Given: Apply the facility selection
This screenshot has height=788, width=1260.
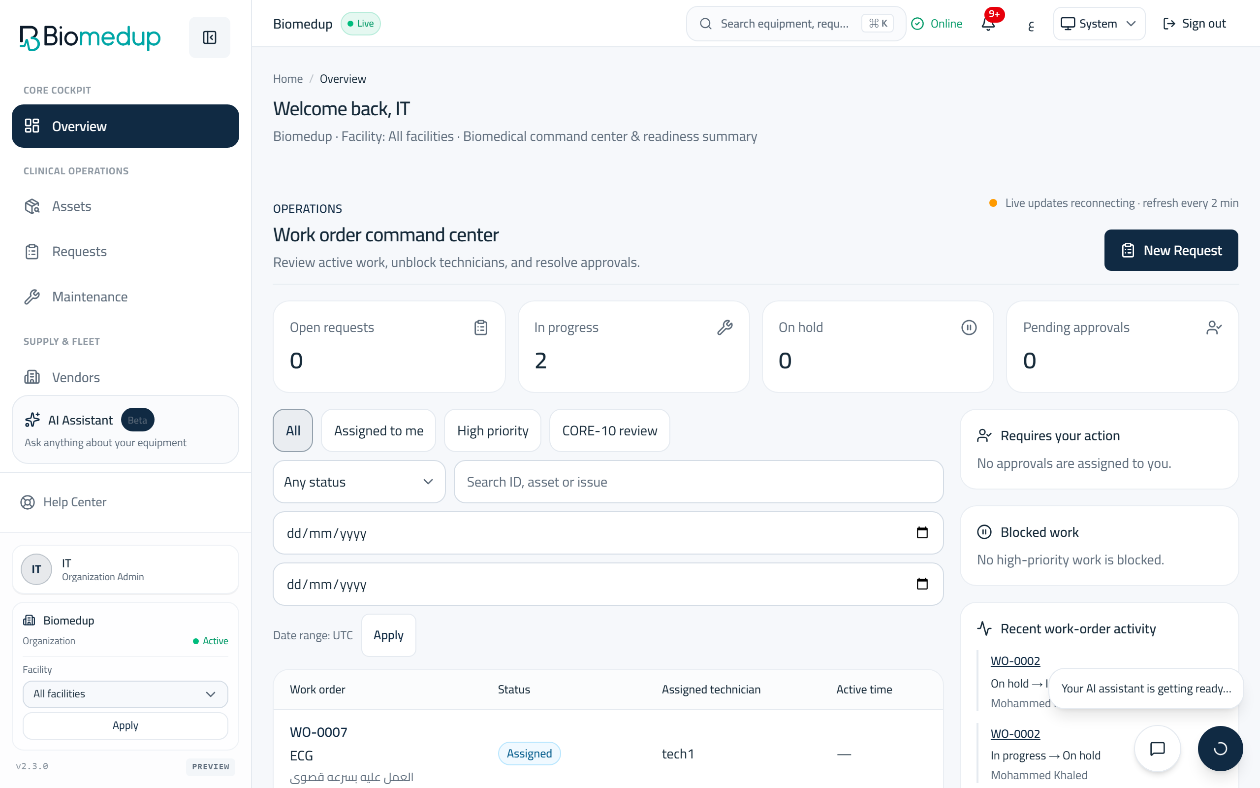Looking at the screenshot, I should [125, 725].
